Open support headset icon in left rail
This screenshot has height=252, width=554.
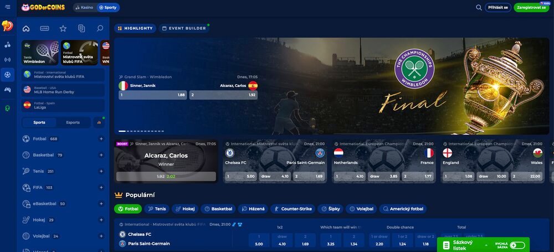click(8, 108)
